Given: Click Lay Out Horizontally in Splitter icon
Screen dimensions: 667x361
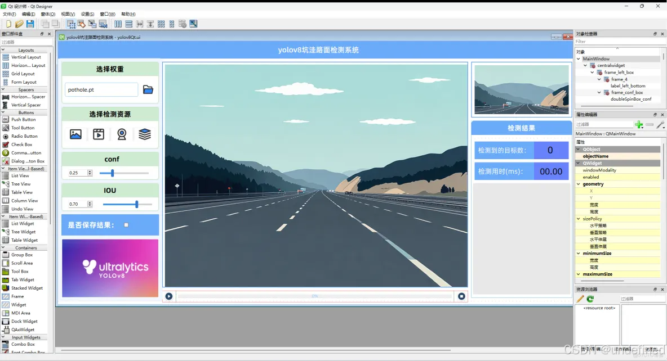Looking at the screenshot, I should [140, 24].
